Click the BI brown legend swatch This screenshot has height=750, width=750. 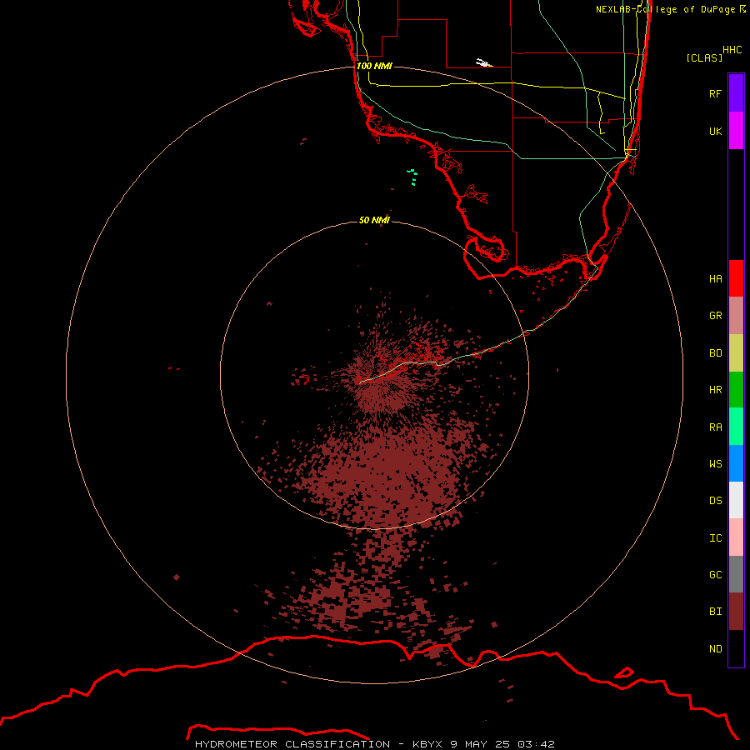pyautogui.click(x=736, y=612)
